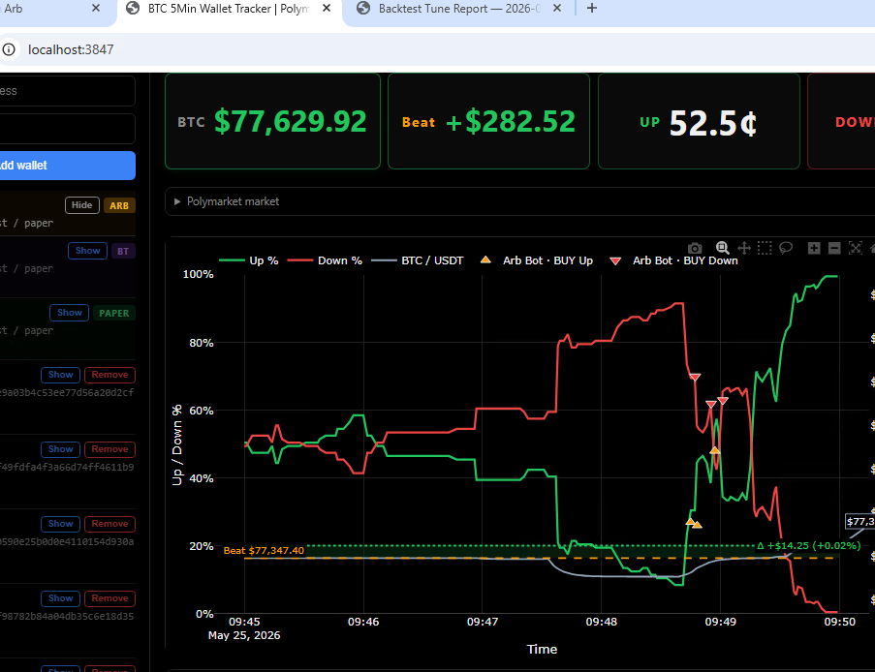Click the Time x-axis title

tap(542, 649)
